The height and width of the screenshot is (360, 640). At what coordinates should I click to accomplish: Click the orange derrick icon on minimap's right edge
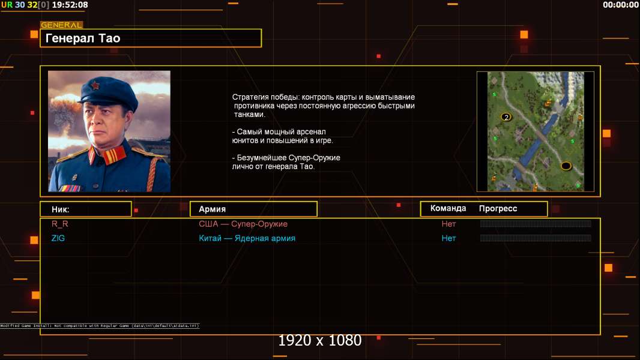tap(580, 118)
